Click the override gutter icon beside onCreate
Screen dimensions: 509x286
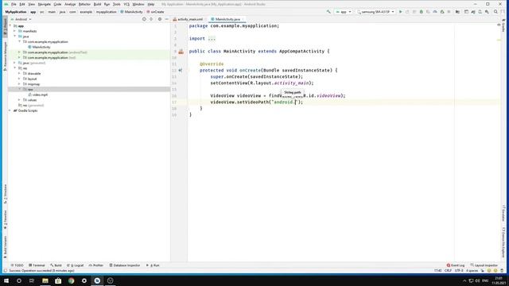point(181,70)
